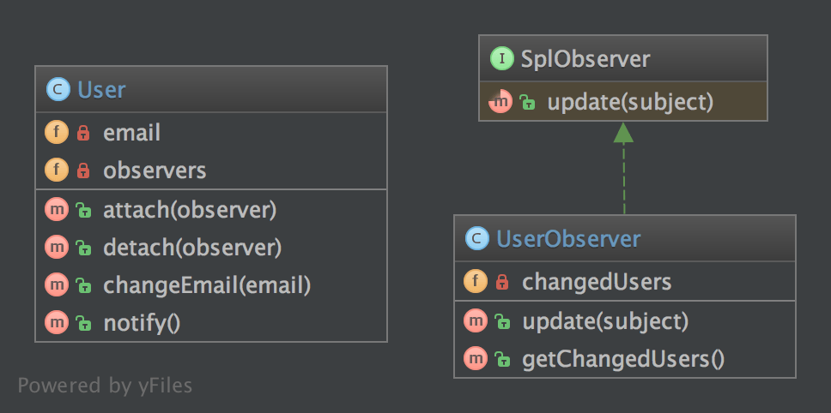Select update(subject) in the UserObserver class
Screen dimensions: 831x413
tap(605, 321)
